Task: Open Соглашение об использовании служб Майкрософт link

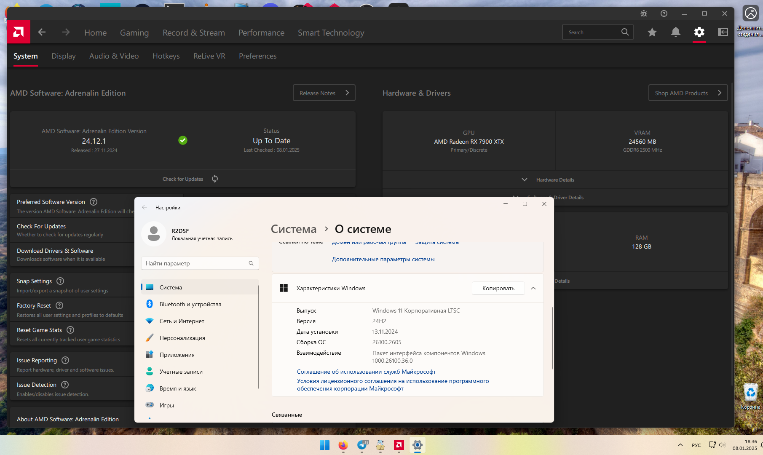Action: click(x=366, y=372)
